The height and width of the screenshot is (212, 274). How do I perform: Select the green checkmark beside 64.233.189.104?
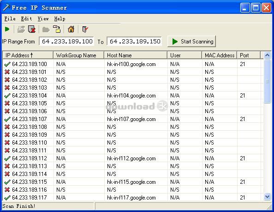[7, 96]
